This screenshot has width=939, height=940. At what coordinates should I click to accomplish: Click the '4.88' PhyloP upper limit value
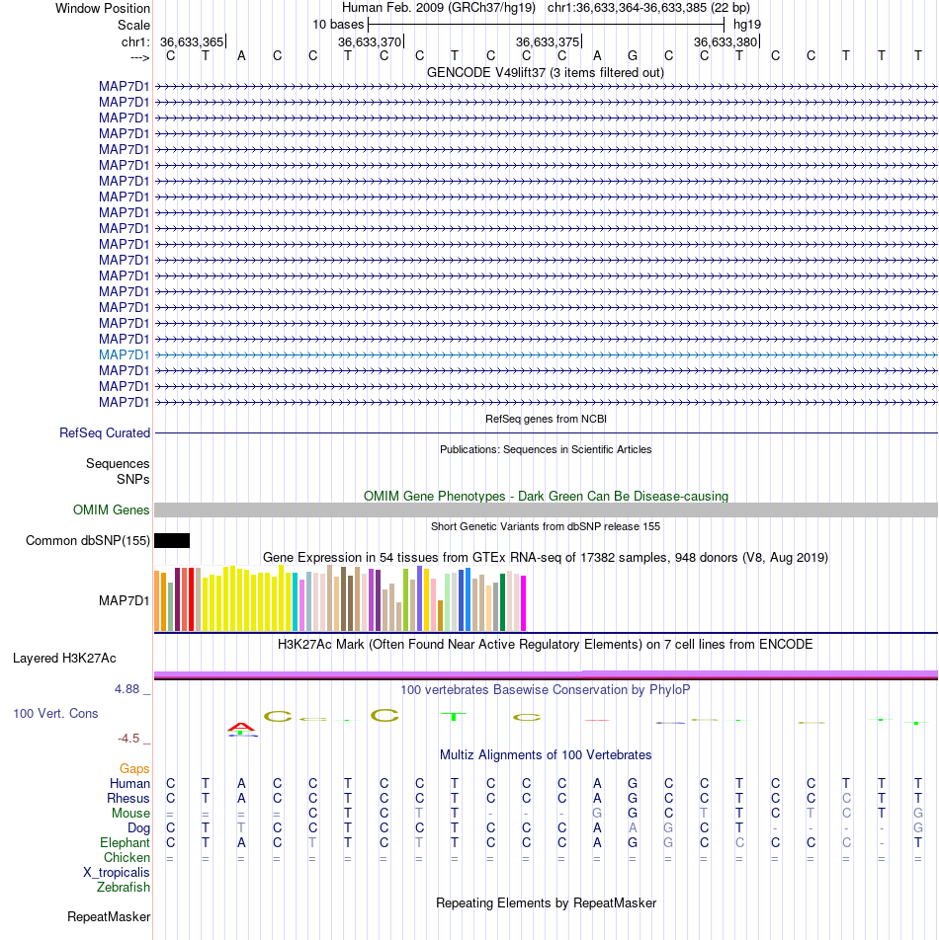pyautogui.click(x=128, y=689)
